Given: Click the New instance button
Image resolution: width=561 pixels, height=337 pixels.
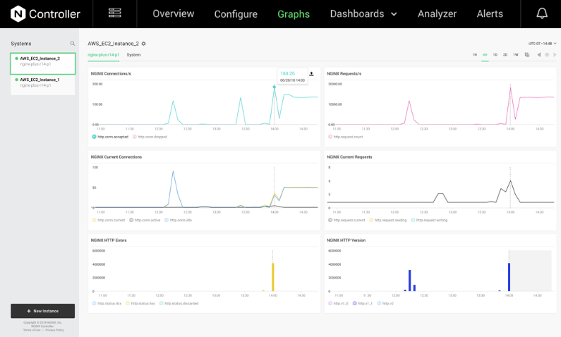Looking at the screenshot, I should coord(42,311).
